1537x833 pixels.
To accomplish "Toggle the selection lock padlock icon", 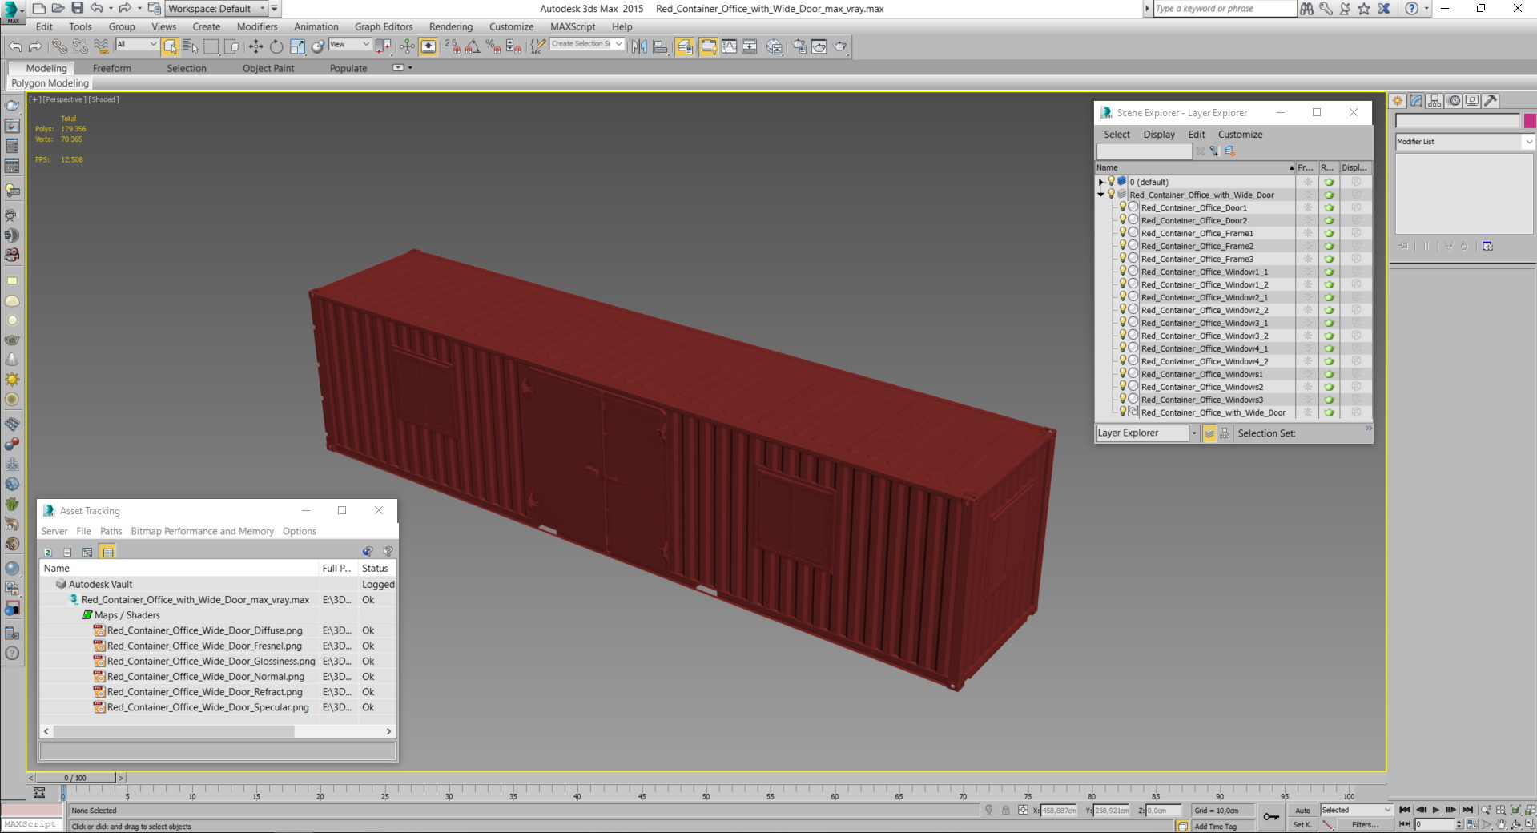I will click(x=1006, y=811).
